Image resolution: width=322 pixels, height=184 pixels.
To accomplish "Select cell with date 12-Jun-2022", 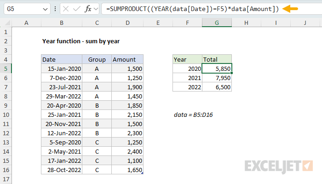I will tap(62, 133).
